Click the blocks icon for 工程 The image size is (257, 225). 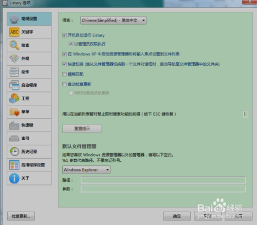[x=14, y=99]
